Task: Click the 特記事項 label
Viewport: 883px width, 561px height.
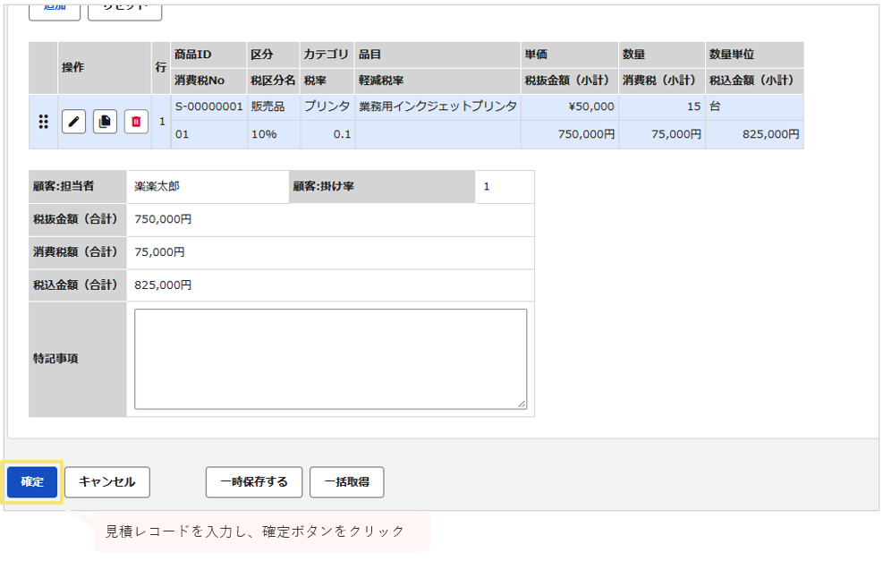Action: point(55,359)
